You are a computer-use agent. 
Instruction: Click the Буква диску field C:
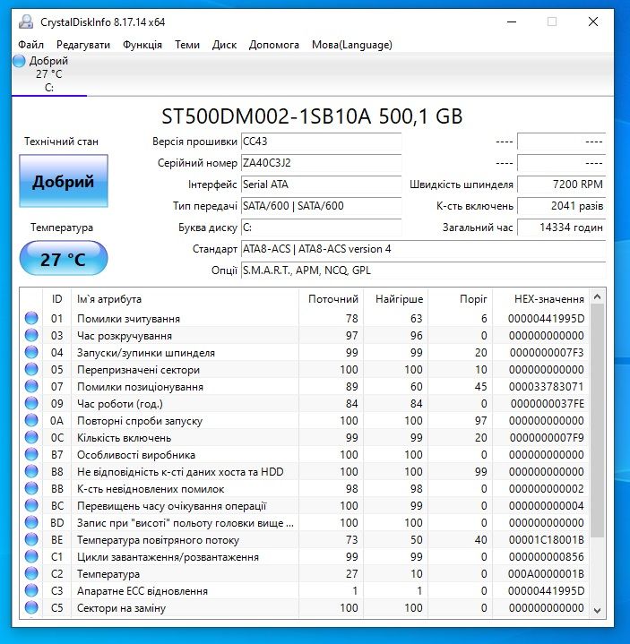[322, 228]
